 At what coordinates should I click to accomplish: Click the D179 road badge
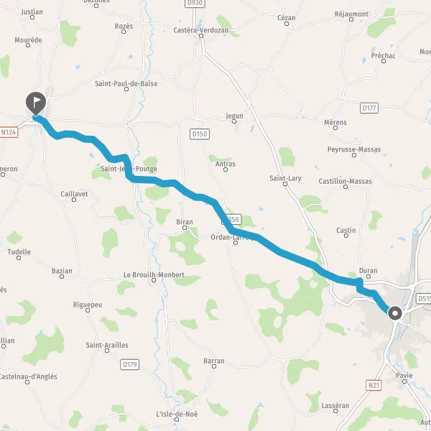point(130,364)
